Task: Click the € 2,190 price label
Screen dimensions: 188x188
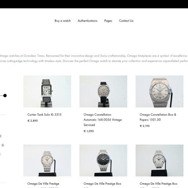Action: pos(145,126)
